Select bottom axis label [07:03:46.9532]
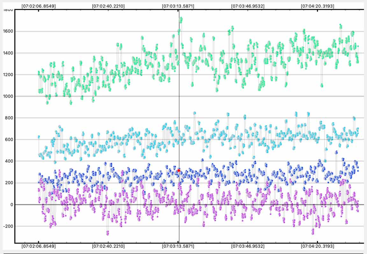The height and width of the screenshot is (254, 367). (248, 246)
